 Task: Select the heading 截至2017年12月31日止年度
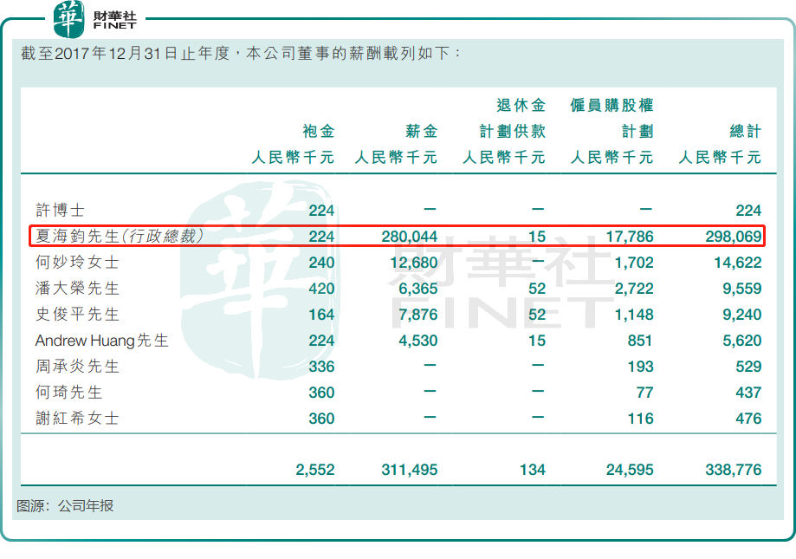[125, 54]
